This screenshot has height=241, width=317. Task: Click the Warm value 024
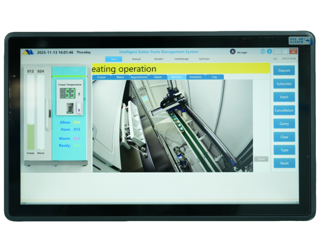point(77,138)
